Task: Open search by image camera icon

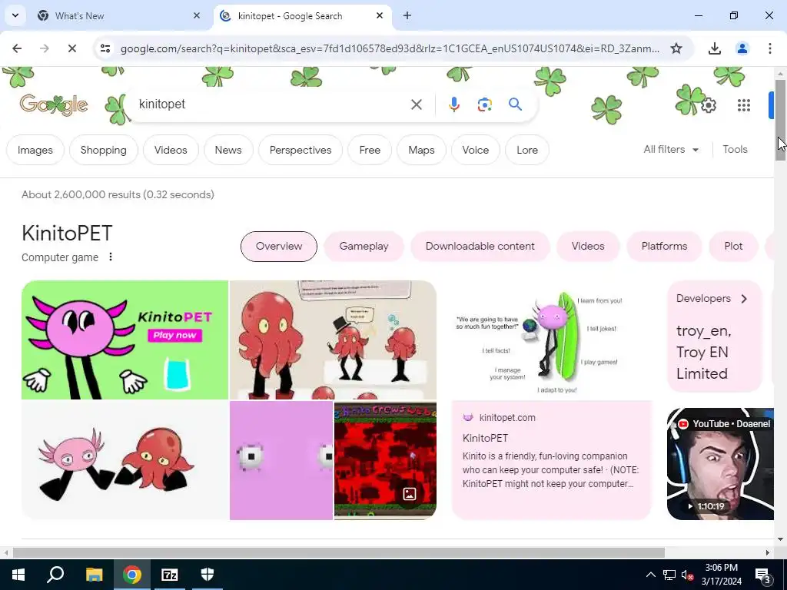Action: [x=484, y=104]
